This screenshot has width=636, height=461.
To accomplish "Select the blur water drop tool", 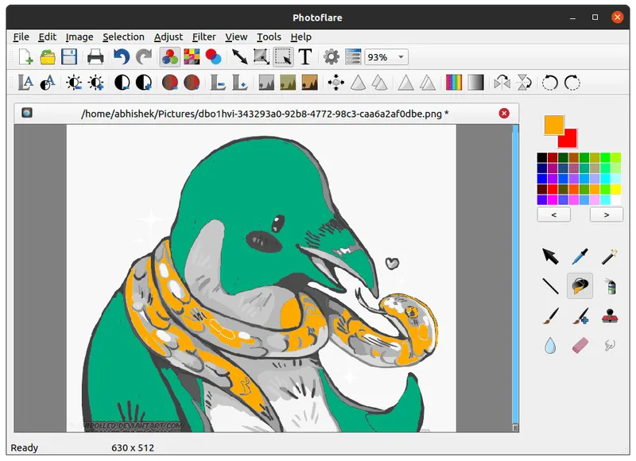I will 550,345.
